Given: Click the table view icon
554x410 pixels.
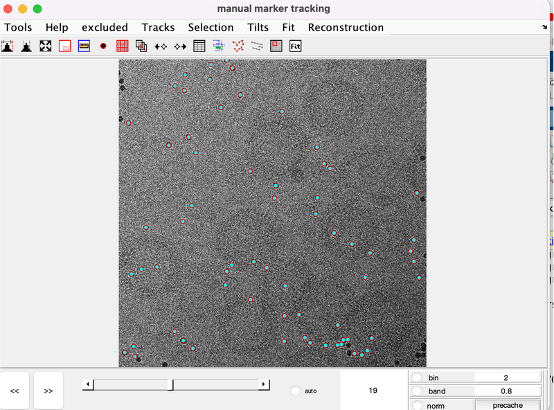Looking at the screenshot, I should (x=199, y=46).
